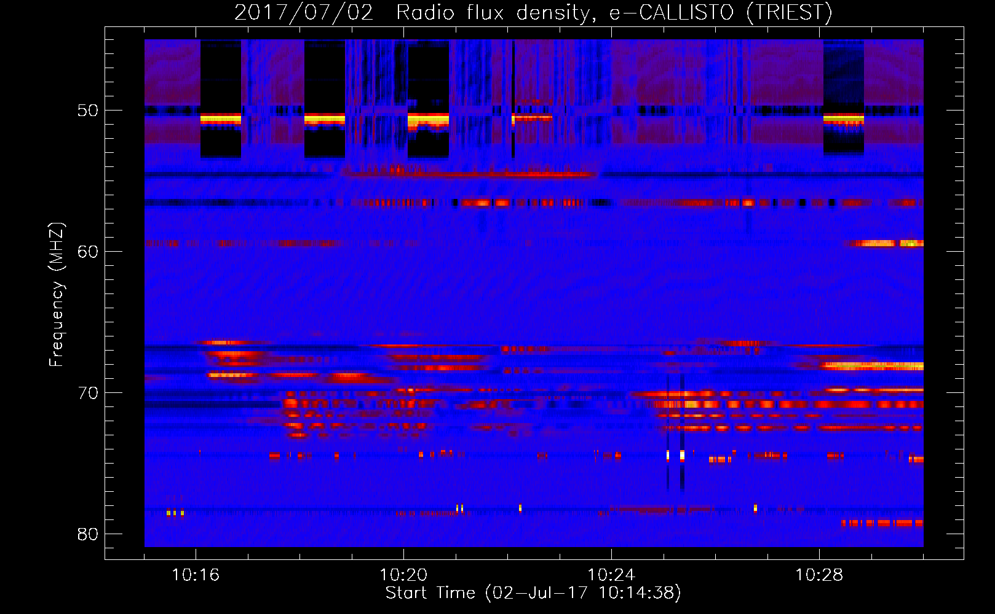Click the 10:24 time tick label
Screen dimensions: 995x614
tap(611, 575)
